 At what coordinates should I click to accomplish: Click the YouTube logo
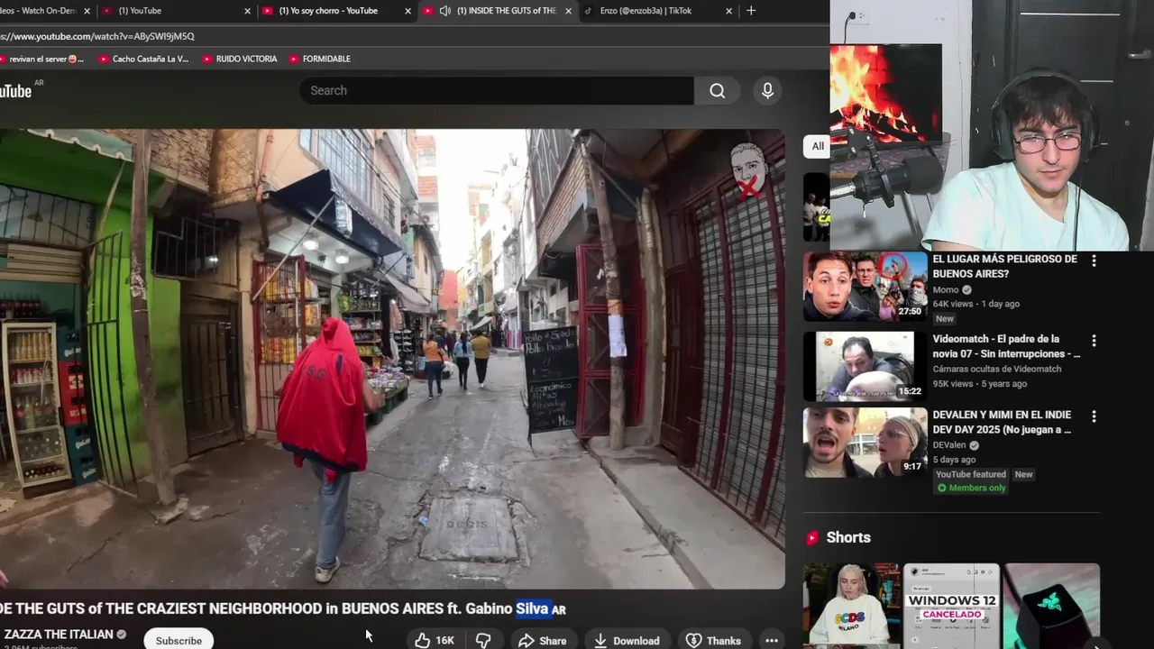(x=15, y=90)
